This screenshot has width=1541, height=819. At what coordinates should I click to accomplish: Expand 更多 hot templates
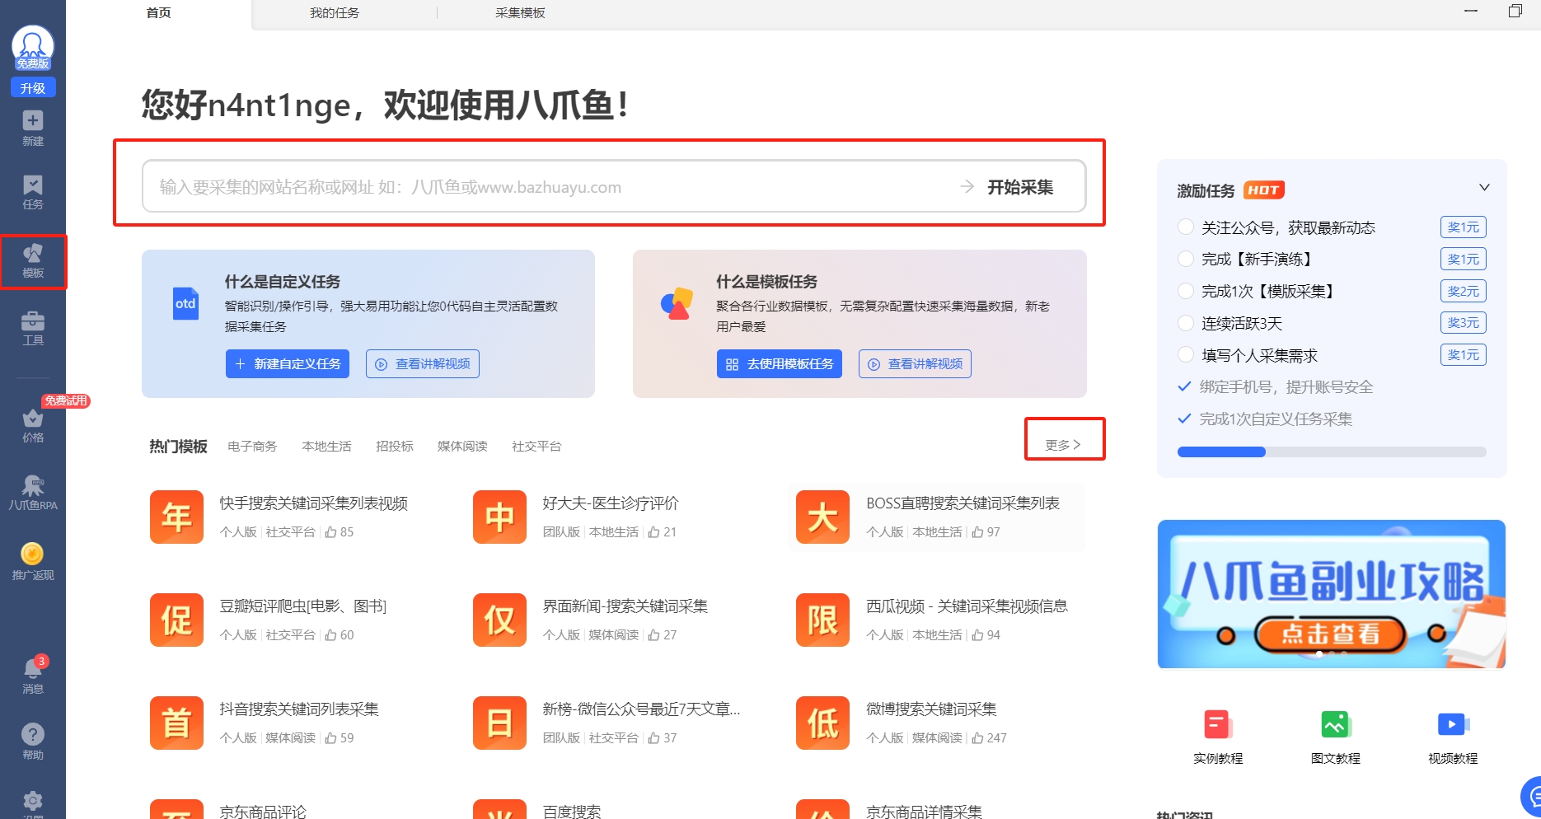(1063, 445)
